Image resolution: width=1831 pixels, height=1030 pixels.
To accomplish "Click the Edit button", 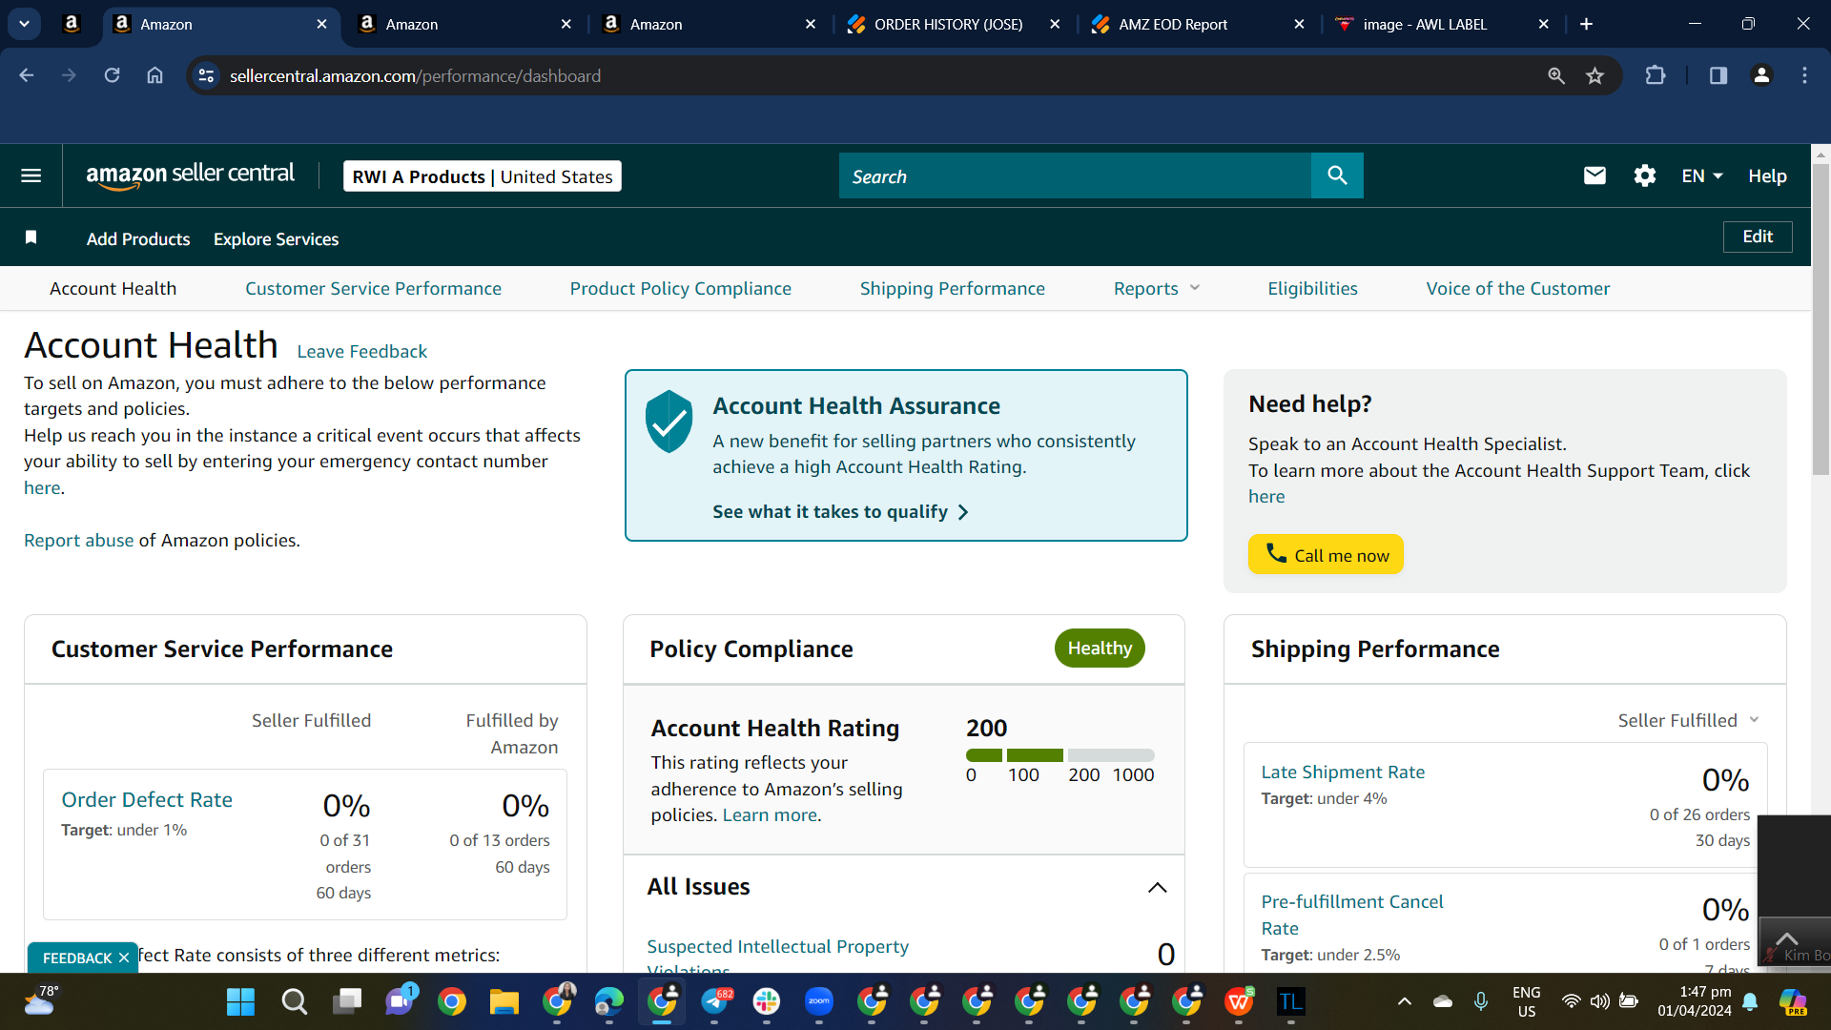I will click(1758, 237).
